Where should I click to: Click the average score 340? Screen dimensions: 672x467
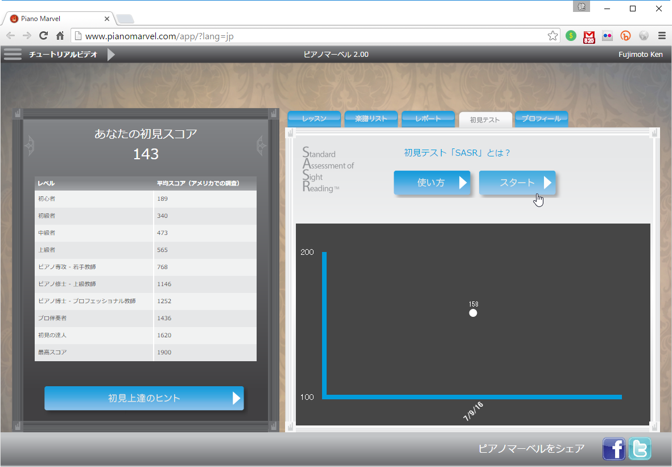tap(162, 216)
